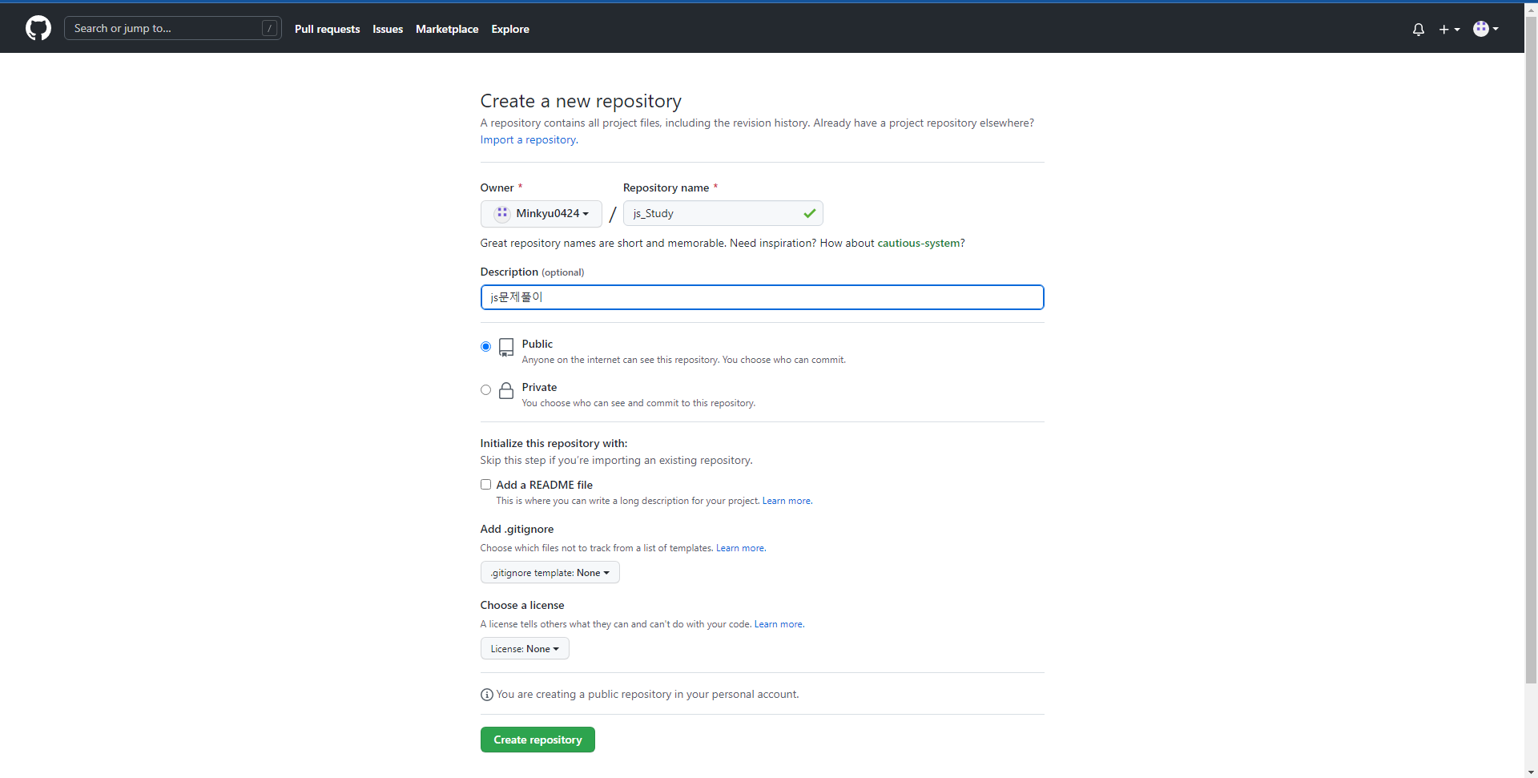This screenshot has height=778, width=1538.
Task: Open the notifications bell
Action: (x=1419, y=29)
